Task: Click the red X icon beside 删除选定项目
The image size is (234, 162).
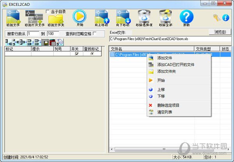Action: [x=151, y=105]
